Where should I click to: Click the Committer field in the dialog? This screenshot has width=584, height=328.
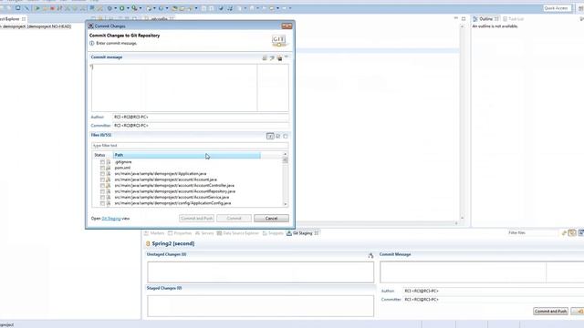(201, 126)
